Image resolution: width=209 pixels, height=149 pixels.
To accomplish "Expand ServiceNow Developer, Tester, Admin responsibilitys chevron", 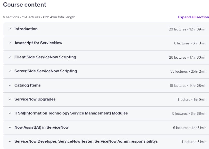I will coord(10,141).
